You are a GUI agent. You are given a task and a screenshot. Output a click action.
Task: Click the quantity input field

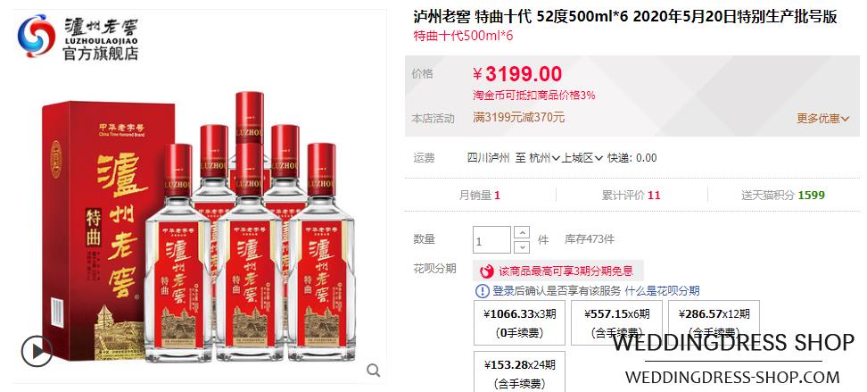pyautogui.click(x=492, y=240)
